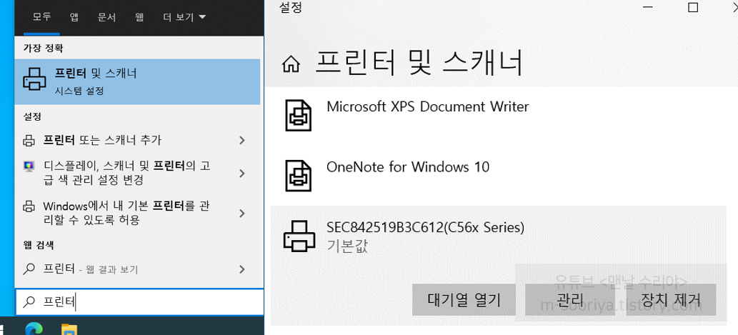The height and width of the screenshot is (335, 738).
Task: Expand the Windows에서 내 기본 프린터 chevron
Action: click(242, 213)
